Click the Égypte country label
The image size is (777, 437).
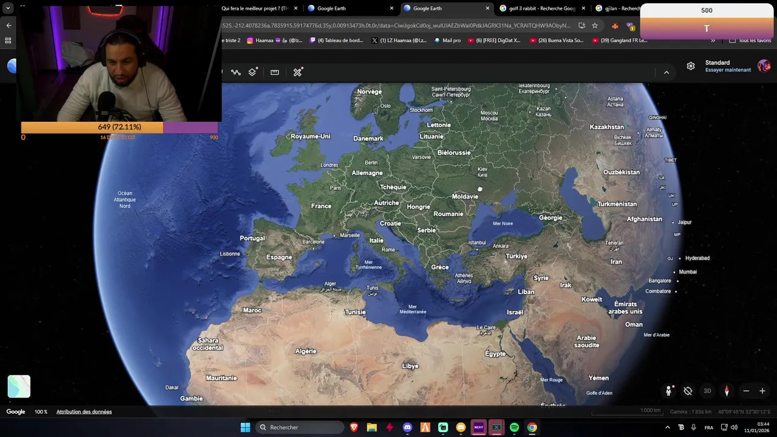click(x=495, y=354)
